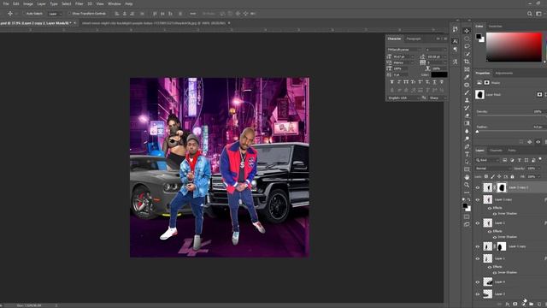This screenshot has width=547, height=308.
Task: Toggle mask visibility eye in Properties panel
Action: pos(538,142)
